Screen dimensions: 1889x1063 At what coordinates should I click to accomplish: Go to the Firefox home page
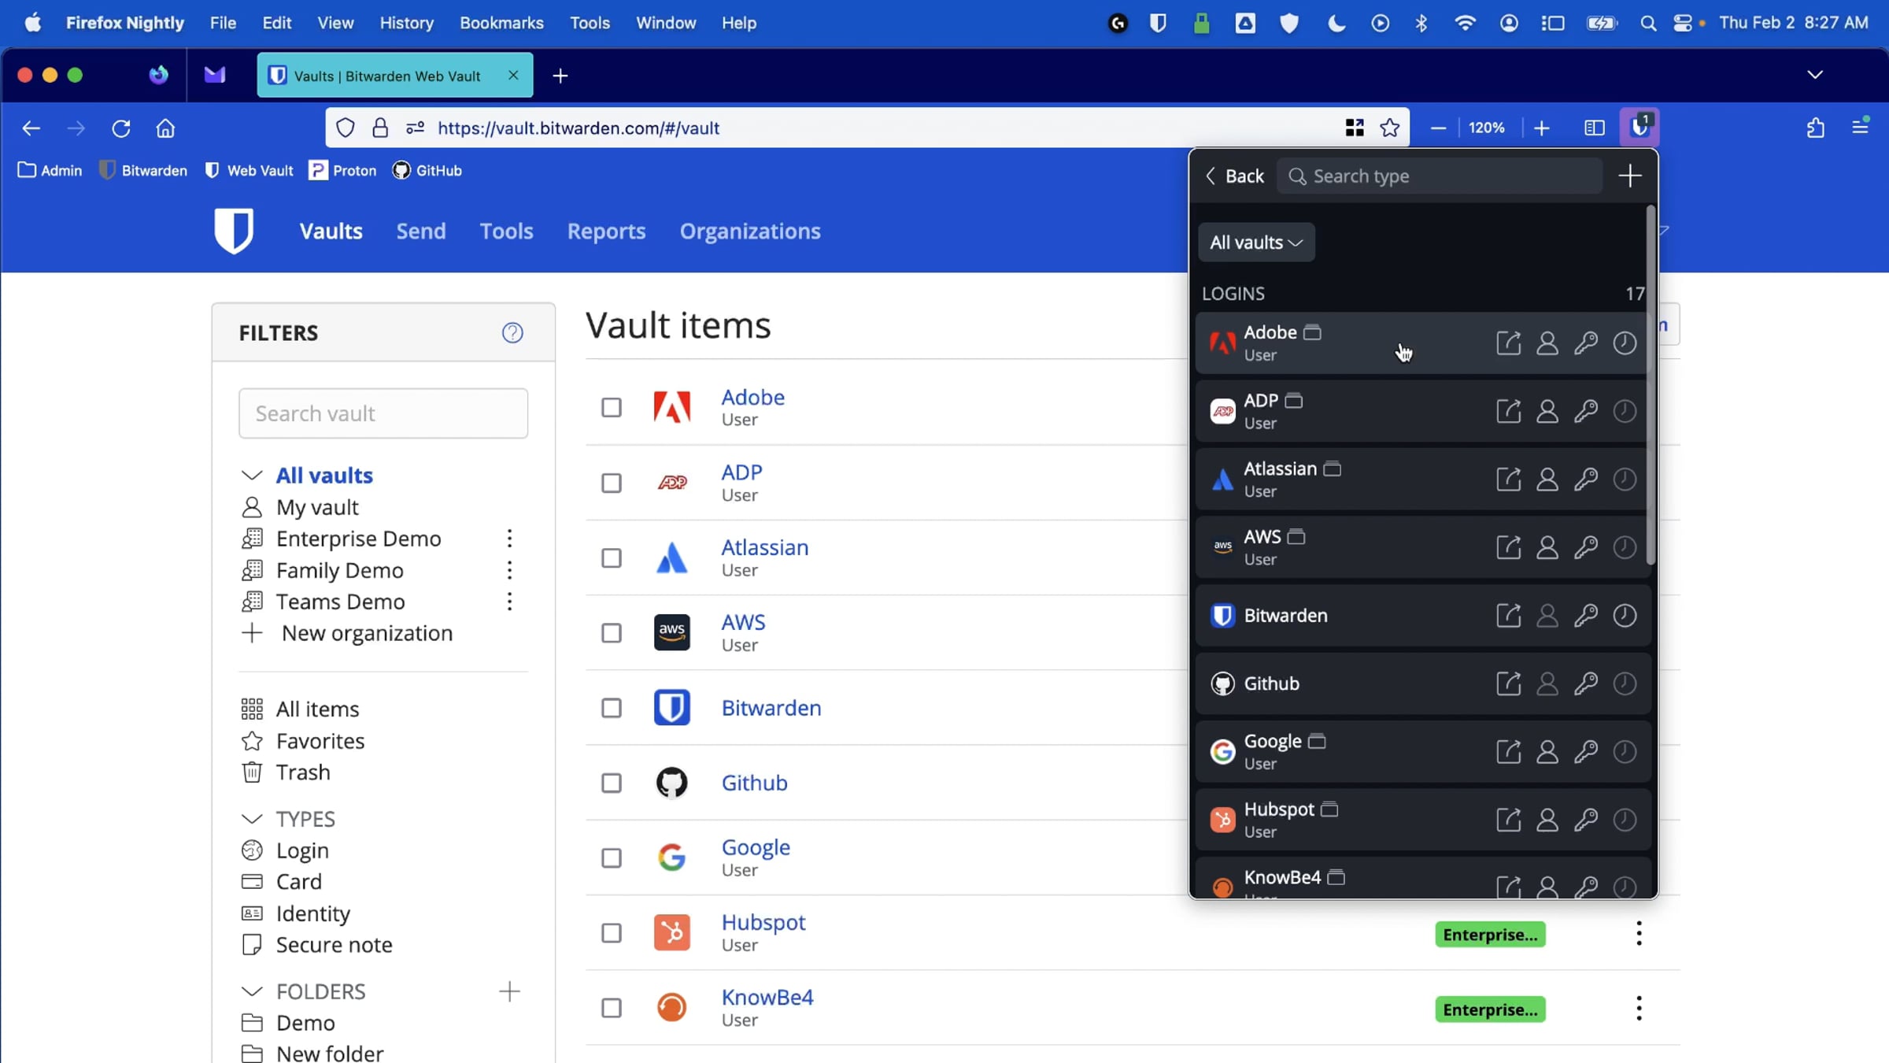coord(165,128)
